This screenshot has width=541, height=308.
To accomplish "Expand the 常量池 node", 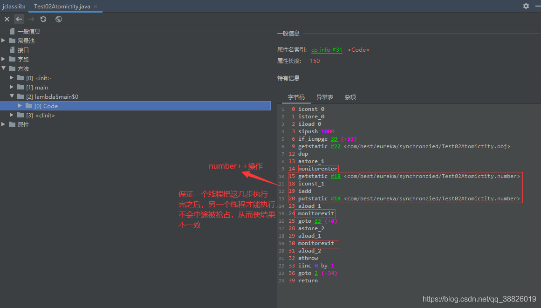I will coord(3,41).
